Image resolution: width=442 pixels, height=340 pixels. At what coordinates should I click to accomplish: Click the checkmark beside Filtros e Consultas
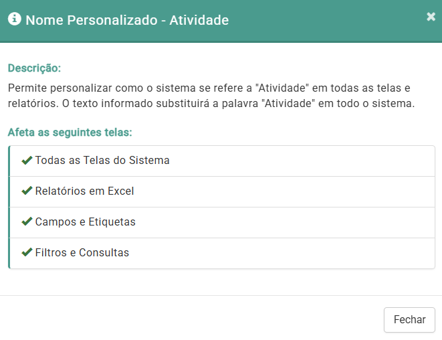27,253
